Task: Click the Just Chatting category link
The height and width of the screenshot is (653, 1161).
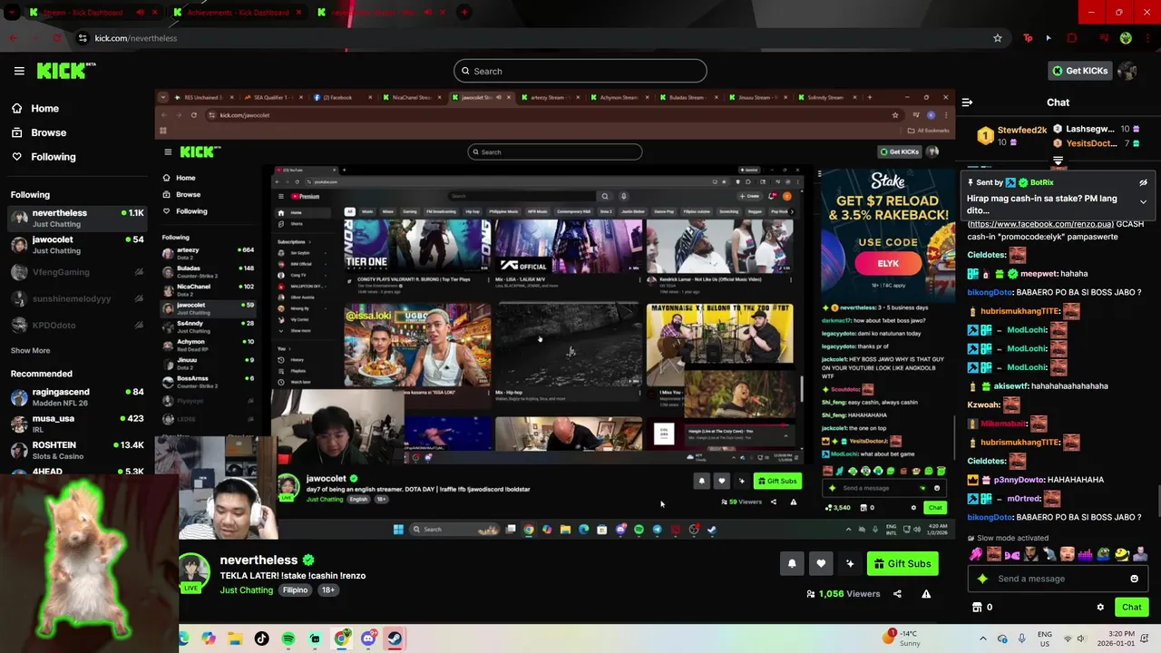Action: pyautogui.click(x=246, y=590)
